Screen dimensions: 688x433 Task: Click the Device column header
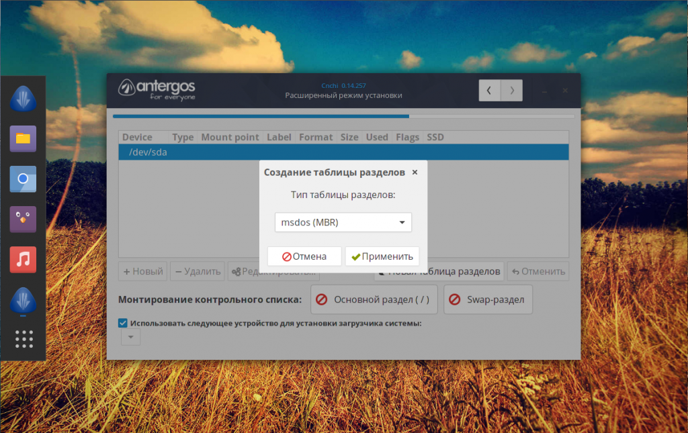[x=137, y=137]
